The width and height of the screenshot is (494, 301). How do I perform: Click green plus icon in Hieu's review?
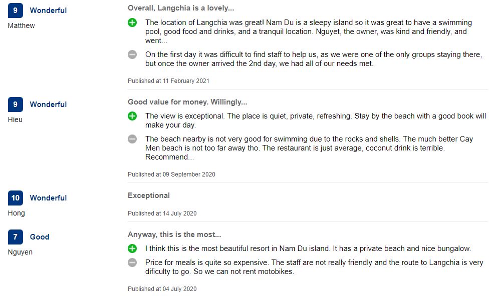[x=132, y=116]
